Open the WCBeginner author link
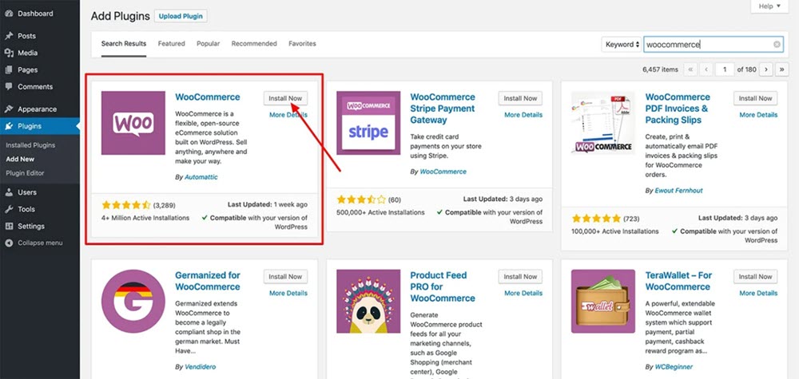This screenshot has width=799, height=379. (674, 366)
